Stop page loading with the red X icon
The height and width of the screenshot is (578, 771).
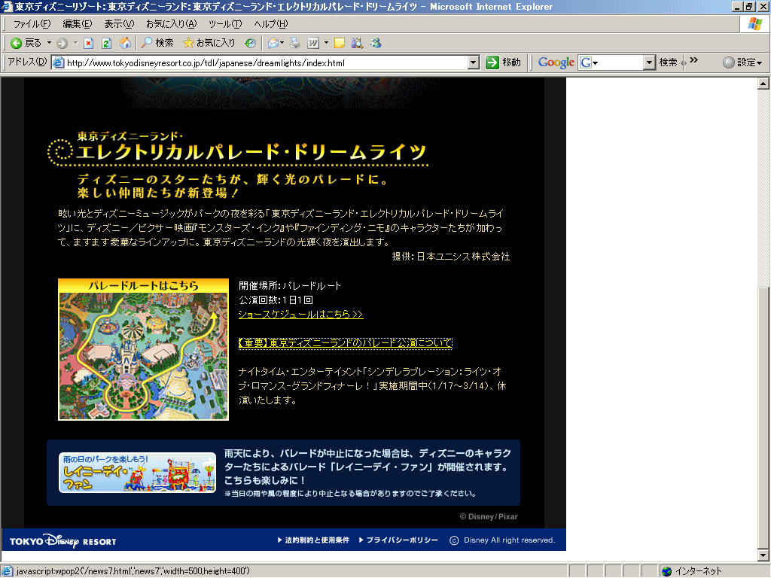tap(89, 43)
